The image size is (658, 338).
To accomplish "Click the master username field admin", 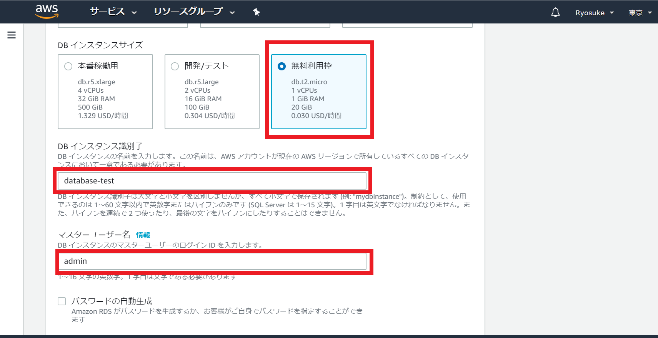I will pyautogui.click(x=212, y=261).
